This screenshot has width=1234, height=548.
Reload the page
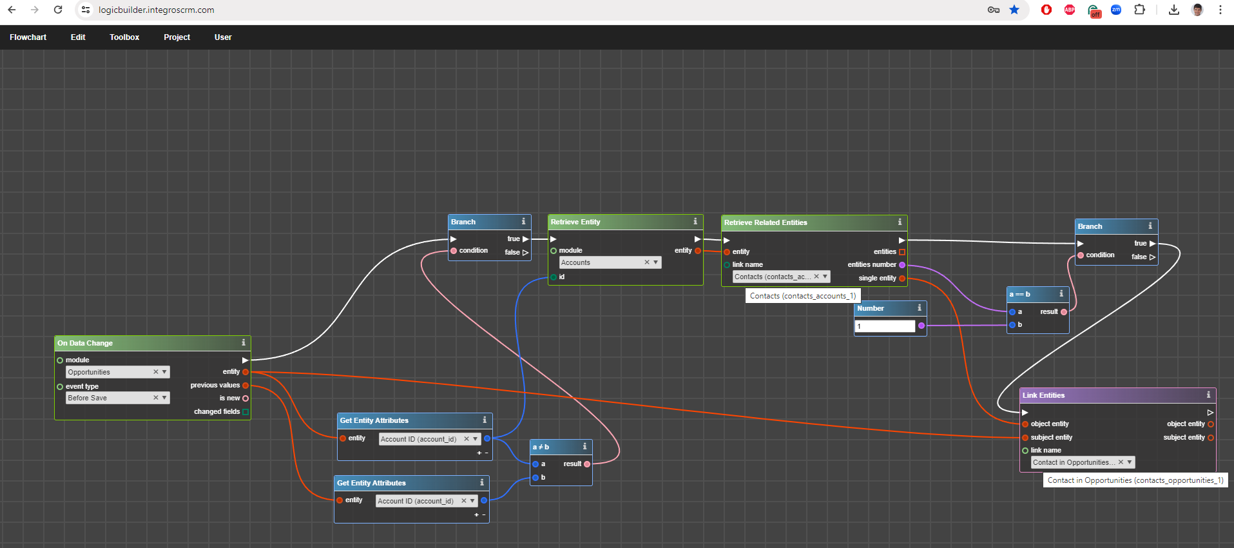pos(58,10)
